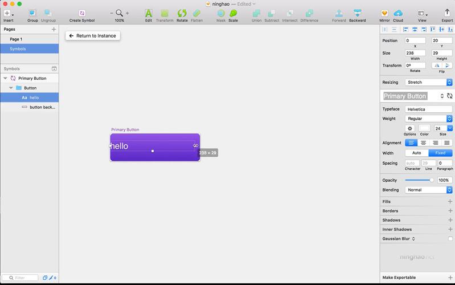Click the Create Symbol toolbar icon
This screenshot has width=455, height=285.
coord(82,13)
